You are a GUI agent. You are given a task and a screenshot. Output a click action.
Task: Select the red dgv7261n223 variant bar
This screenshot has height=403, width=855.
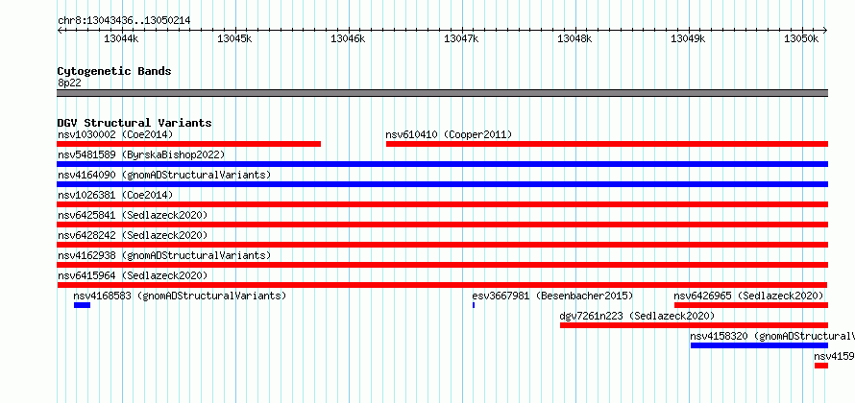(695, 325)
